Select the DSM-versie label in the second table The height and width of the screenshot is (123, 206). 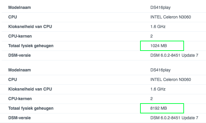coord(20,118)
